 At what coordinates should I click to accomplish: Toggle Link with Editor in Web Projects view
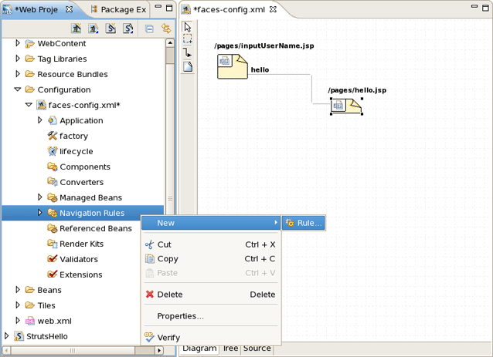pos(165,29)
